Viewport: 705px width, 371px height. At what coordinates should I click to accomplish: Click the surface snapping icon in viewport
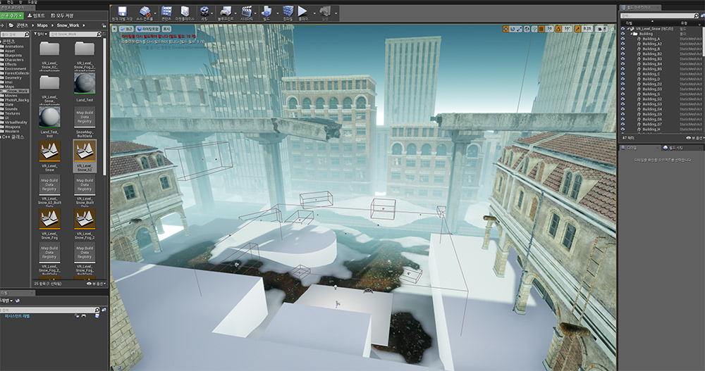534,29
